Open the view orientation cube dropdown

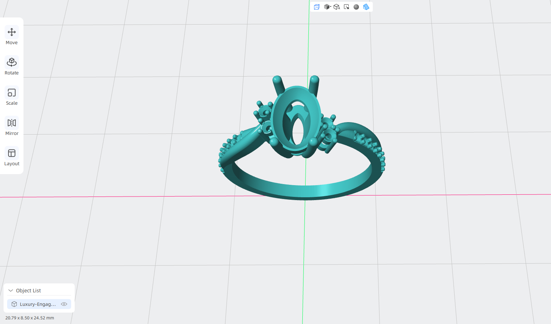327,7
